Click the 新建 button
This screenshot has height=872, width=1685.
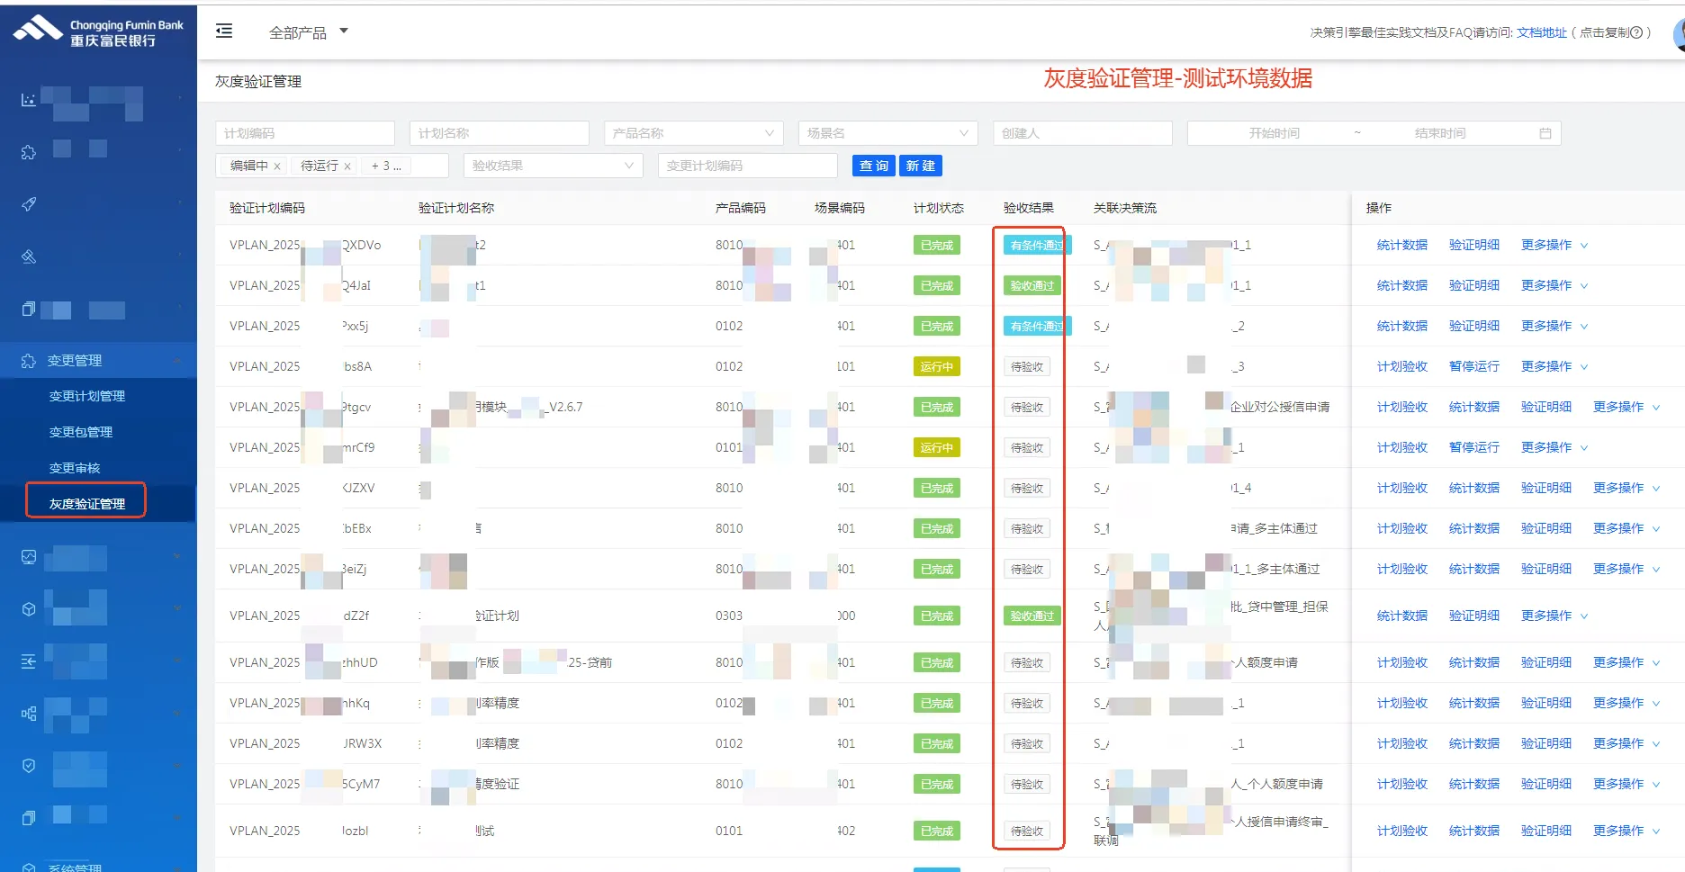920,166
